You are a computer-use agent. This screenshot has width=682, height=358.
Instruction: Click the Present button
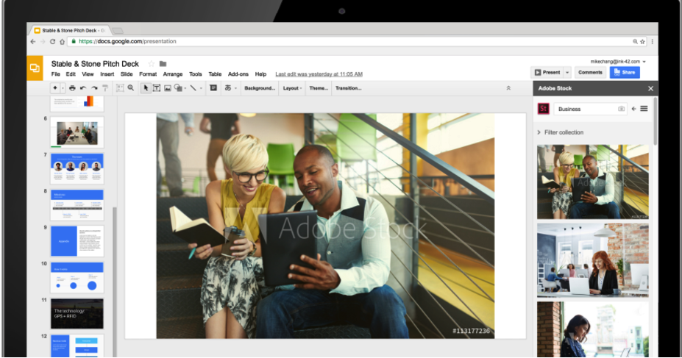coord(547,73)
